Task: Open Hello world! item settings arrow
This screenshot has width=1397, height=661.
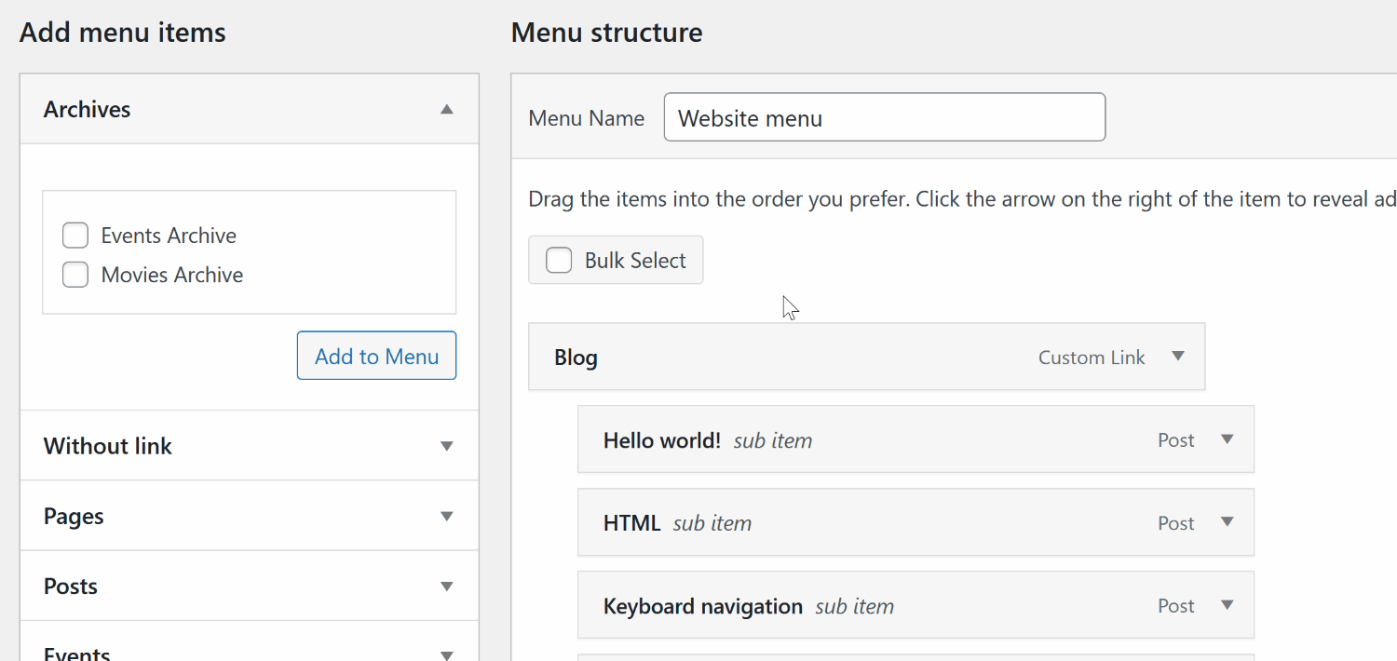Action: [x=1227, y=439]
